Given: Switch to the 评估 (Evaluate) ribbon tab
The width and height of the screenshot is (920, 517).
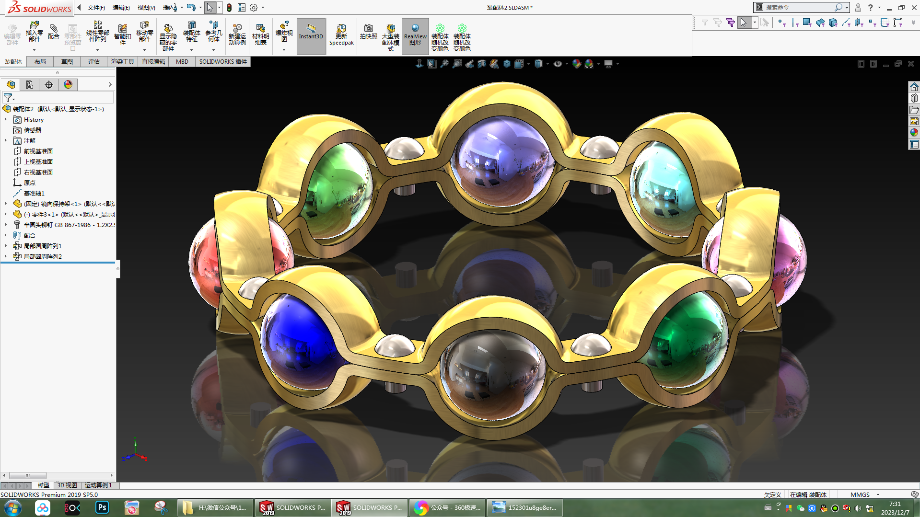Looking at the screenshot, I should tap(94, 61).
